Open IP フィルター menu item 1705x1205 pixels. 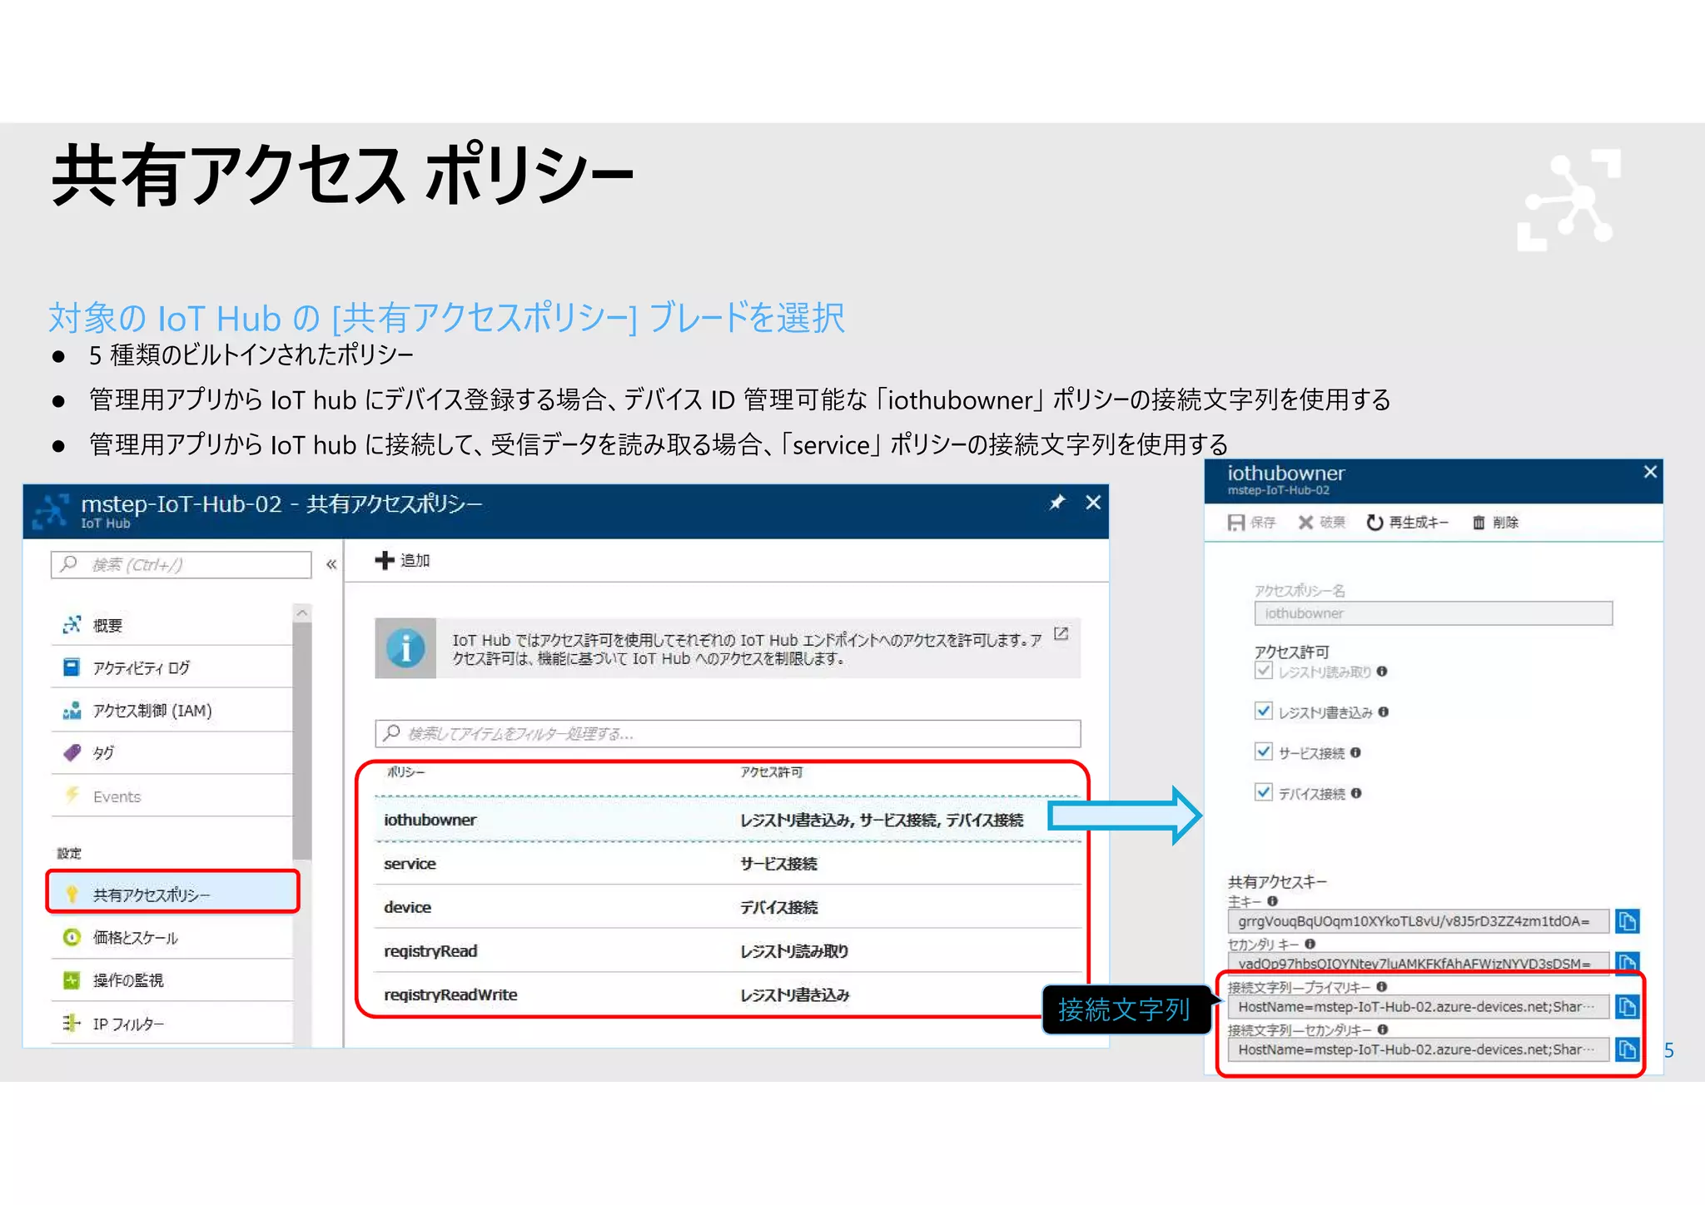click(171, 1024)
